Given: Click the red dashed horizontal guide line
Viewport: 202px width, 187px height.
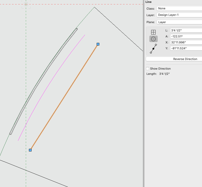Looking at the screenshot, I should tap(78, 4).
